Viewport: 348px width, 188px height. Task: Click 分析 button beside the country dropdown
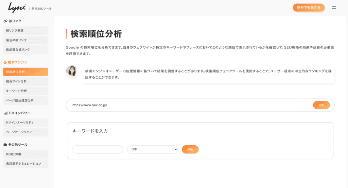click(190, 149)
